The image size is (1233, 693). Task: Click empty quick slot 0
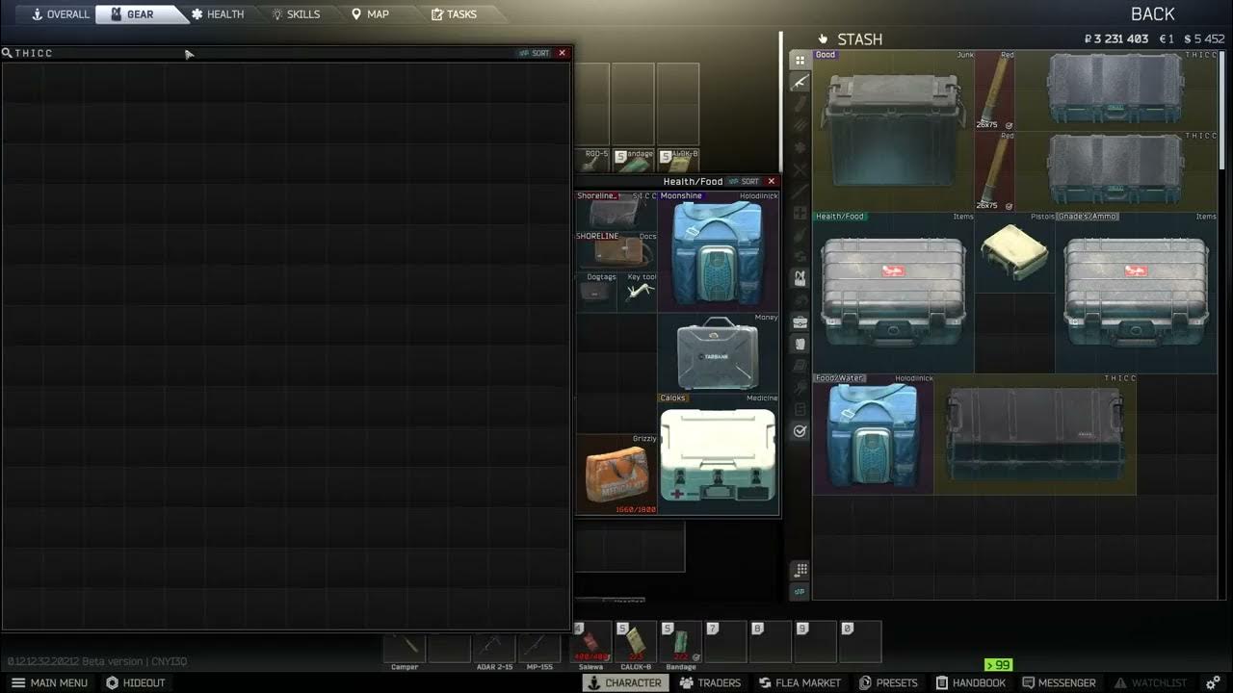tap(861, 642)
